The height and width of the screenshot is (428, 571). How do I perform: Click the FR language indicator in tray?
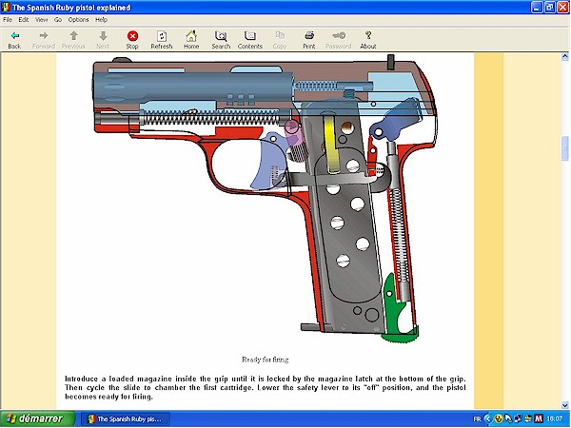click(x=477, y=418)
